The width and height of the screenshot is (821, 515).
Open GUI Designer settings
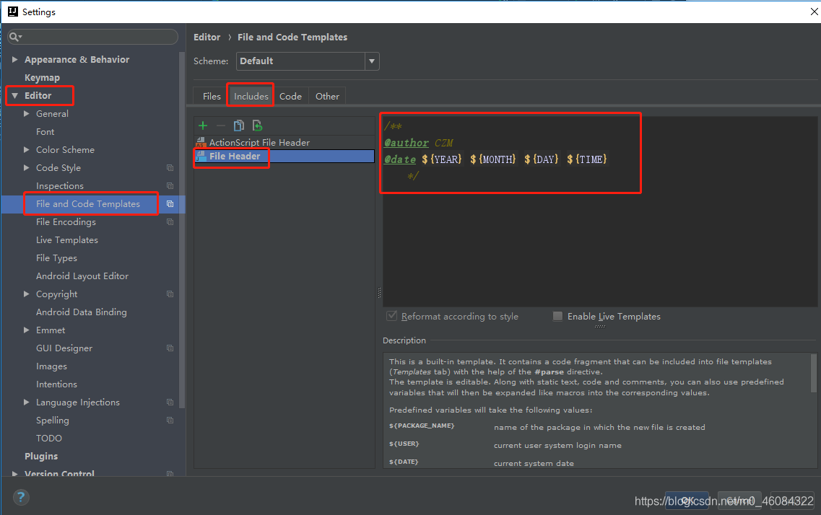tap(64, 348)
